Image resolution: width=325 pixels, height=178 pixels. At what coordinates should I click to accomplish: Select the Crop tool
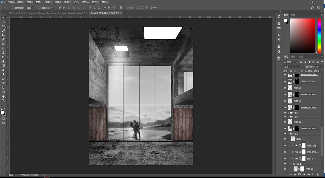pos(3,35)
